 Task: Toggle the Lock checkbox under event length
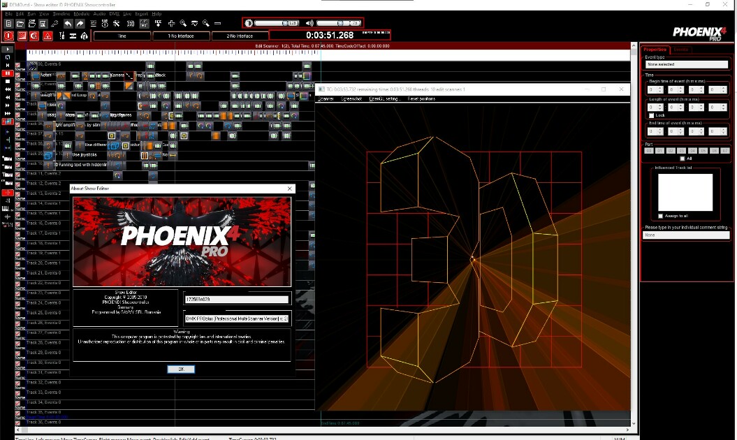click(x=652, y=115)
